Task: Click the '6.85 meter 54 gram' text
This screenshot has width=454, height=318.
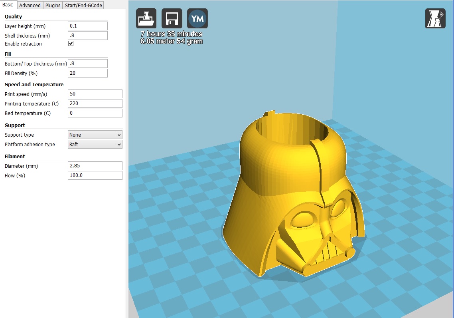Action: point(172,41)
